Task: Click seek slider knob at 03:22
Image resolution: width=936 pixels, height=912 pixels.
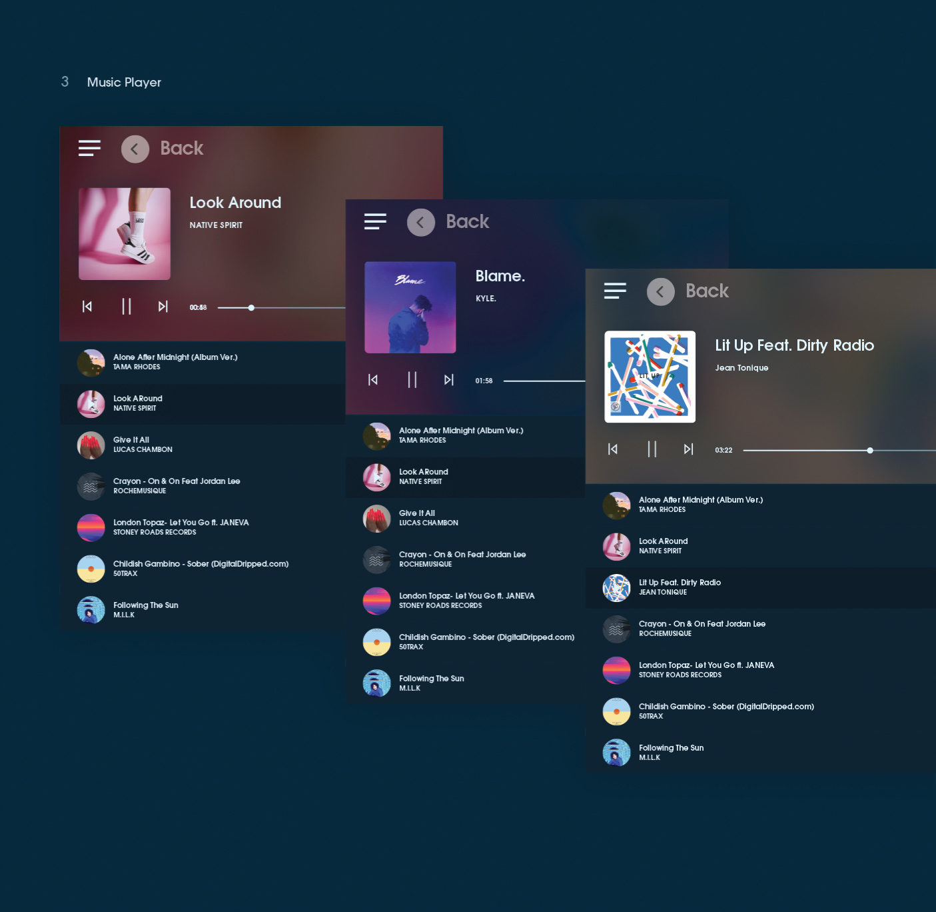Action: (x=870, y=451)
